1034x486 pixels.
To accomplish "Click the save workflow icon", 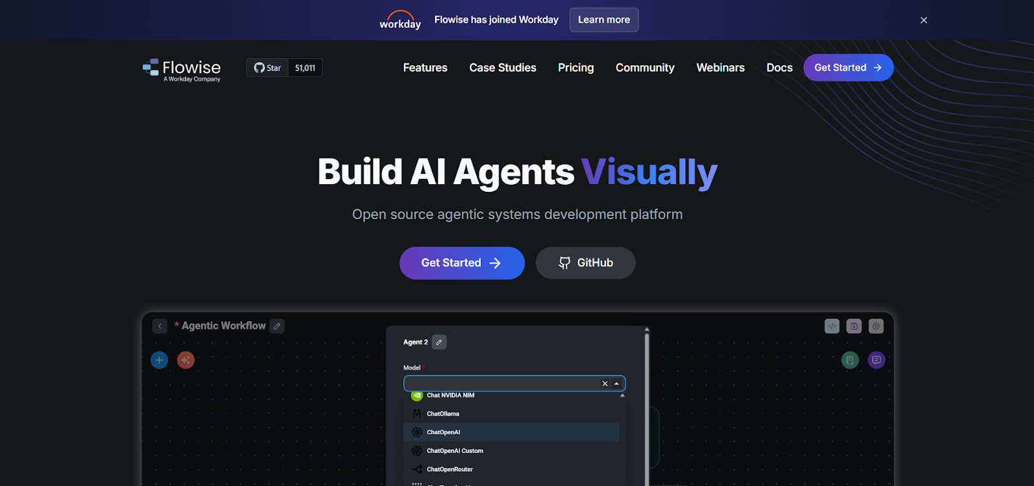I will [x=854, y=326].
